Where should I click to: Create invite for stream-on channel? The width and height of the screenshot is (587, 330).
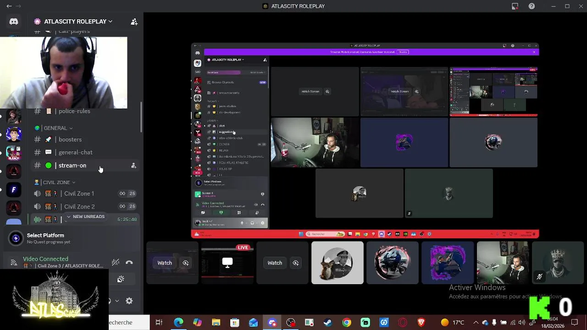[x=133, y=165]
